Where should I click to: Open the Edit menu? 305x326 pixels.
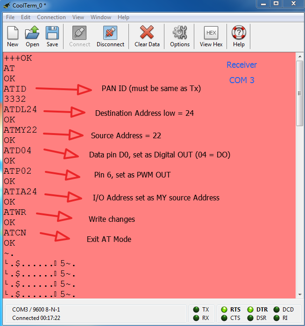tap(26, 17)
